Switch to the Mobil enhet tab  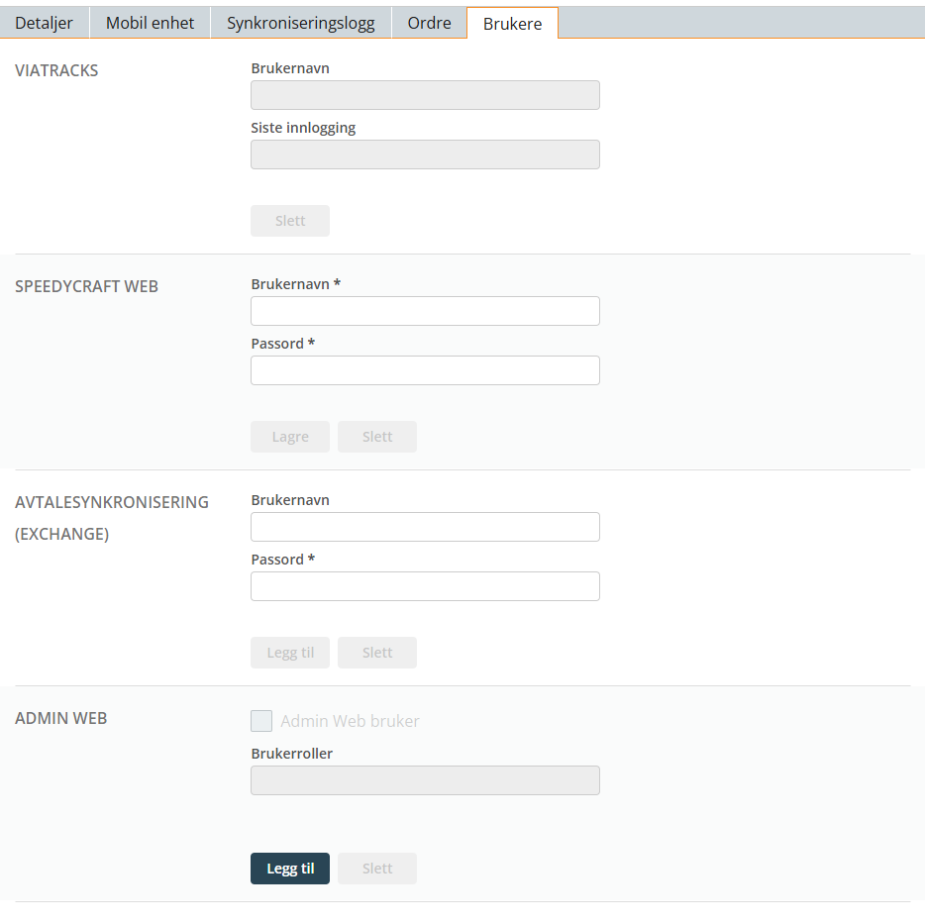point(150,23)
